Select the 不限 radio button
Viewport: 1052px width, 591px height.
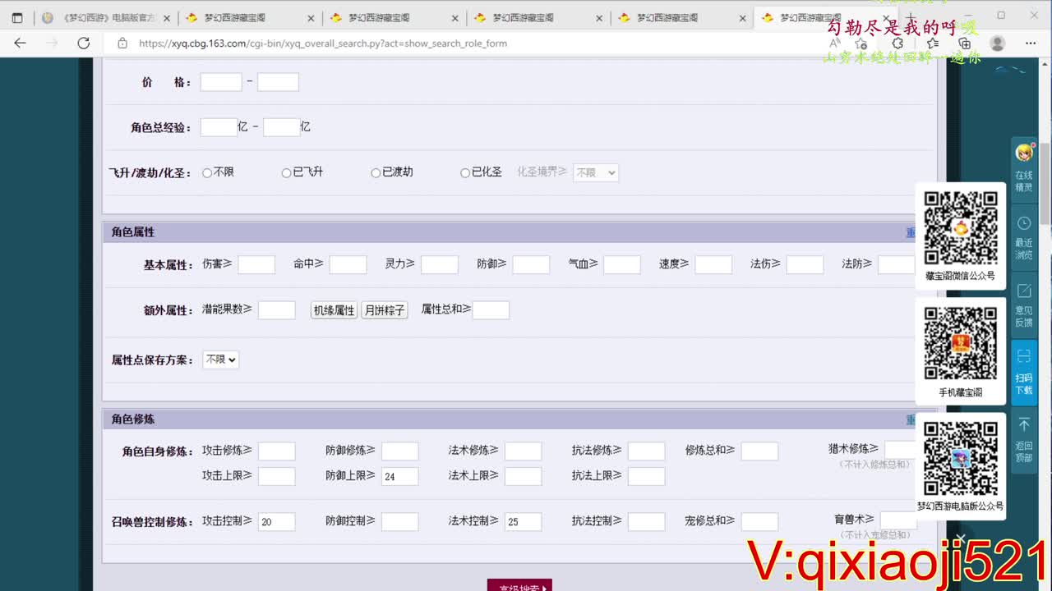(x=207, y=172)
